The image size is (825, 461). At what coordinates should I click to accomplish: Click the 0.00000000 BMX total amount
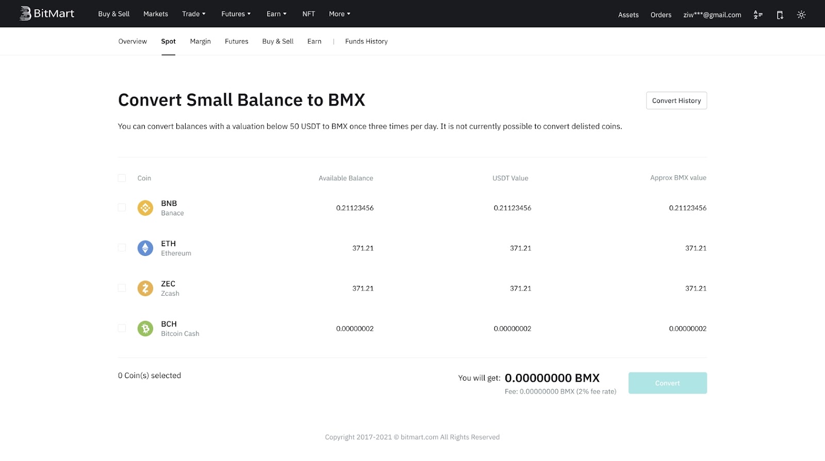[552, 378]
